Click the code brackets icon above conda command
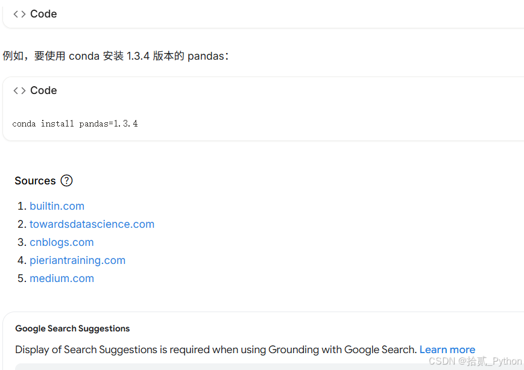Screen dimensions: 524x370 click(19, 90)
